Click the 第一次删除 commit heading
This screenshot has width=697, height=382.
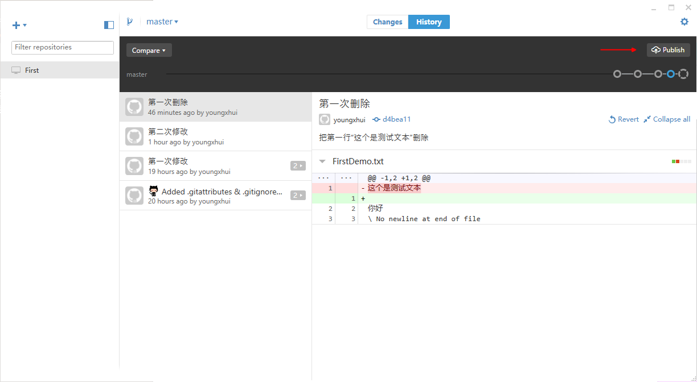point(345,103)
